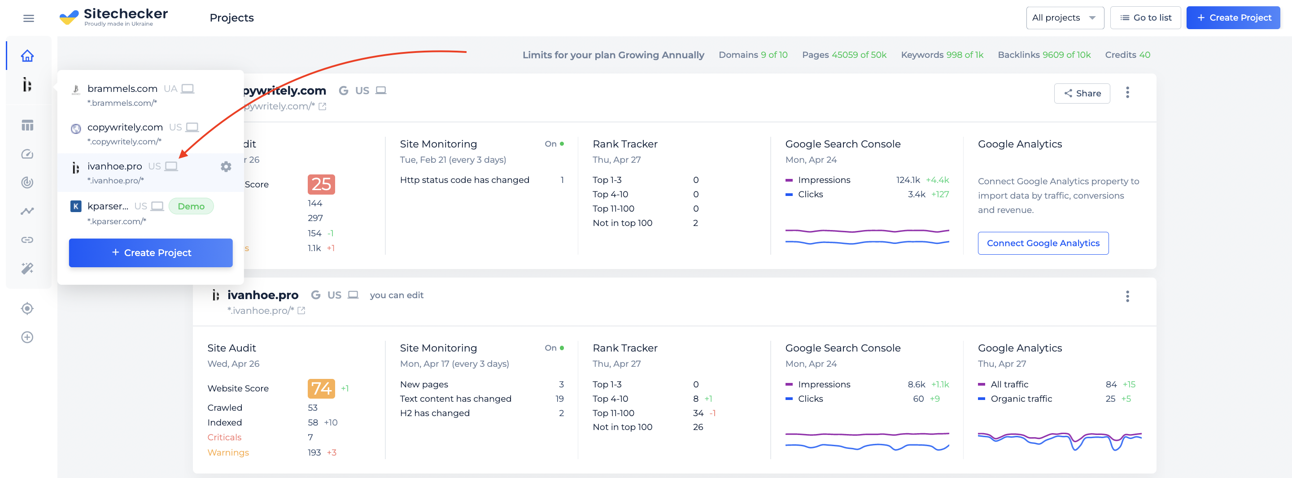Click the target crosshair sidebar icon
The height and width of the screenshot is (478, 1292).
pyautogui.click(x=27, y=309)
